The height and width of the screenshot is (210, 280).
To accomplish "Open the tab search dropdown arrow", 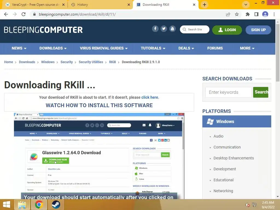I will click(x=246, y=5).
